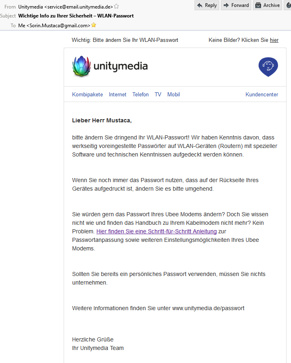Open the Internet navigation link

pos(118,94)
